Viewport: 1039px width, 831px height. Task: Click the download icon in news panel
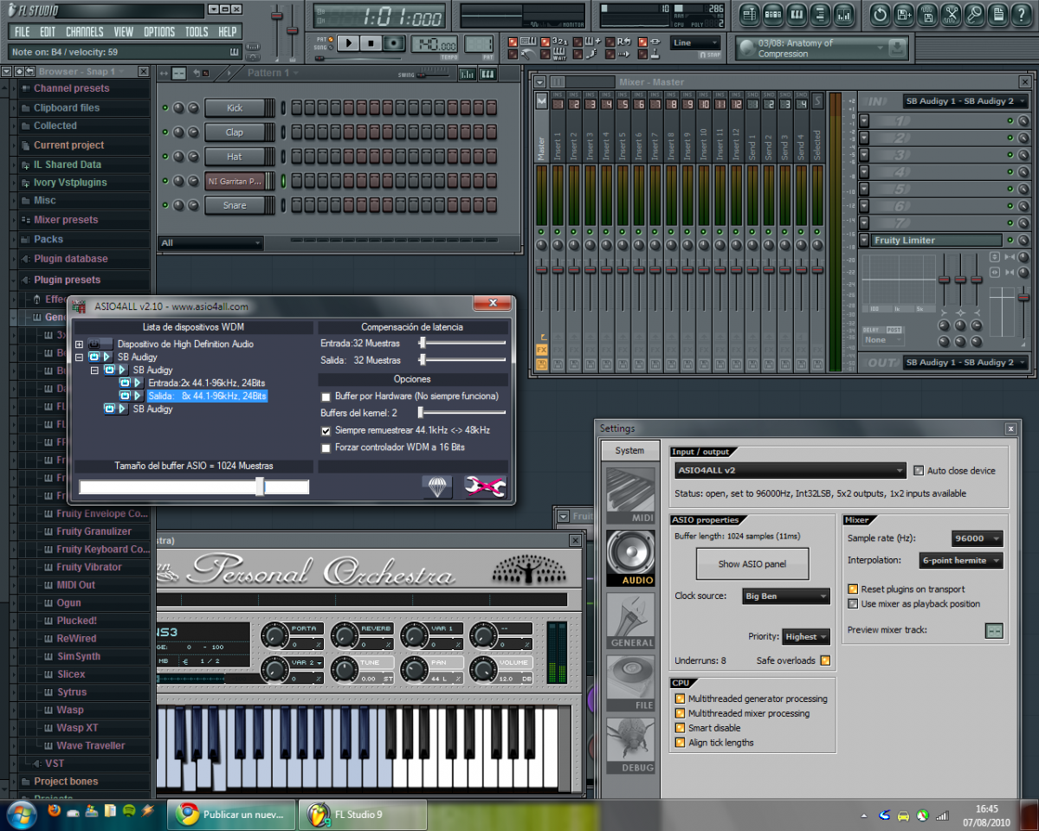(897, 48)
